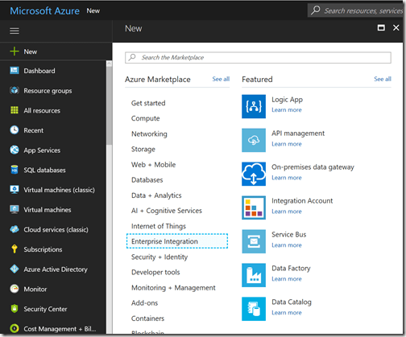Select Monitoring + Management category
This screenshot has height=337, width=406.
tap(173, 288)
